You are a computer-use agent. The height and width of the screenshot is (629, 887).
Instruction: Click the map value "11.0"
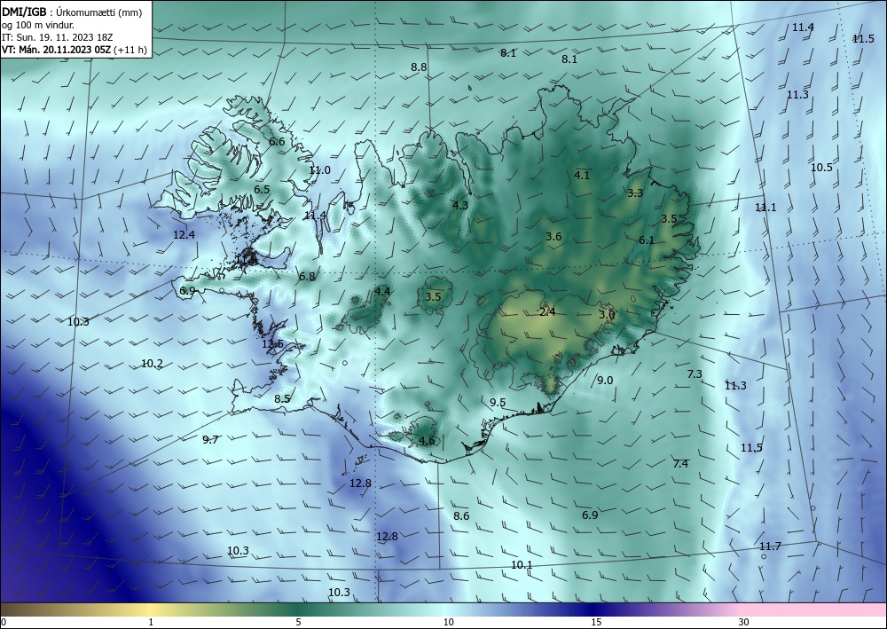319,170
